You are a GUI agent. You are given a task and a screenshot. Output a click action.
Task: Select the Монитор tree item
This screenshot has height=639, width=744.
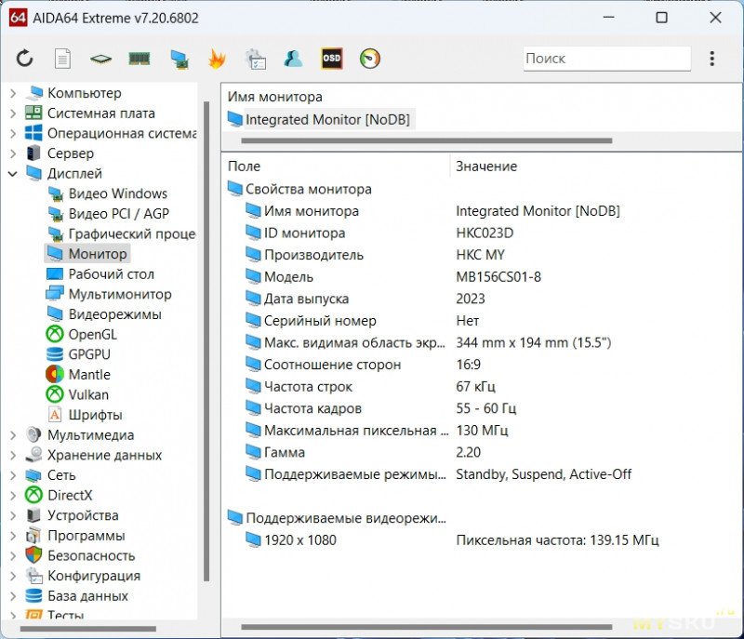pyautogui.click(x=87, y=254)
